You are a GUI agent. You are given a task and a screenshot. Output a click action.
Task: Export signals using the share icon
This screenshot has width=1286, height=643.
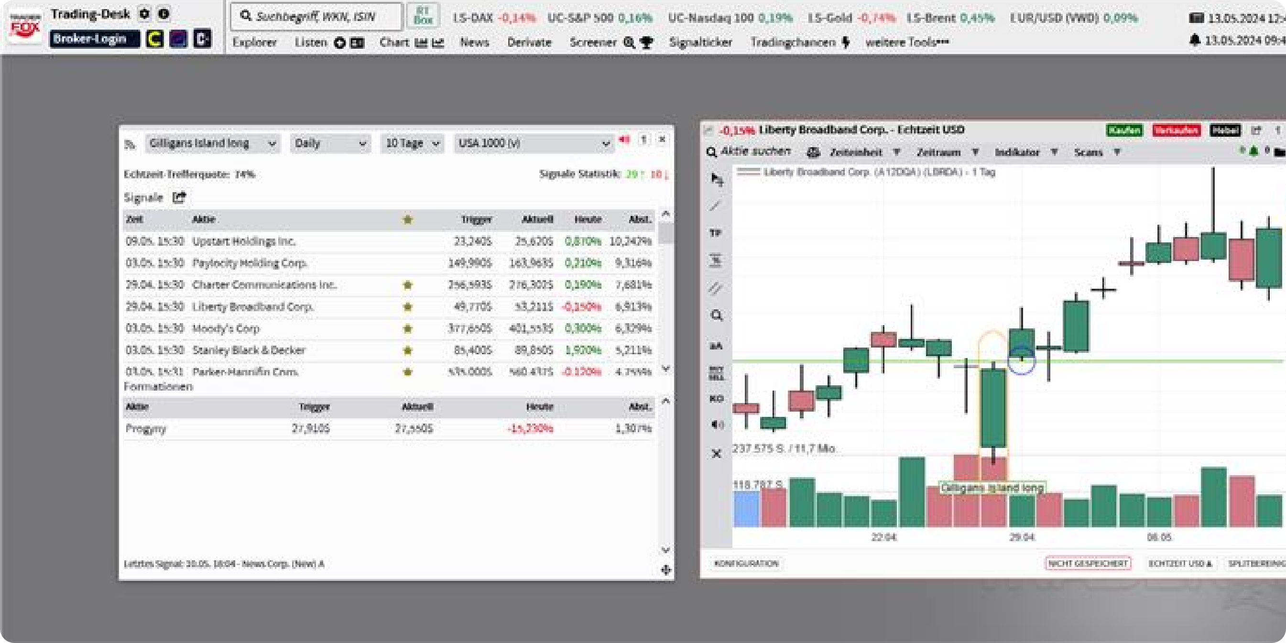[179, 197]
